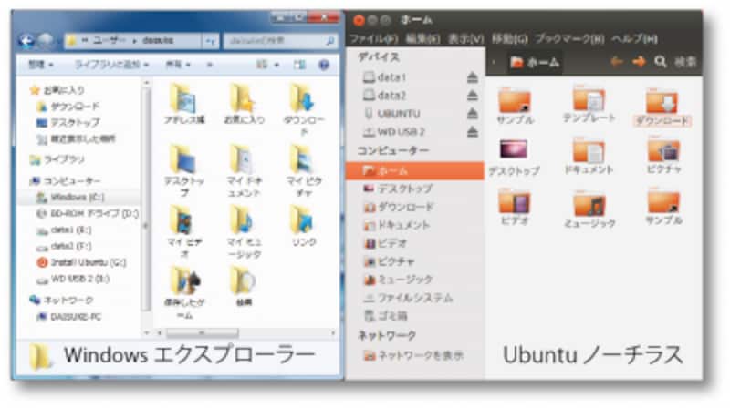Open the 編集 menu in Nautilus
This screenshot has width=730, height=408.
click(422, 39)
